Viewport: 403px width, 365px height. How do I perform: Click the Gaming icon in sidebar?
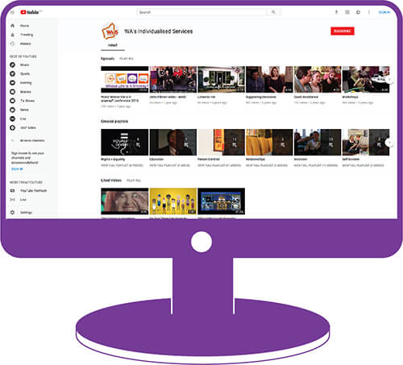click(x=12, y=83)
